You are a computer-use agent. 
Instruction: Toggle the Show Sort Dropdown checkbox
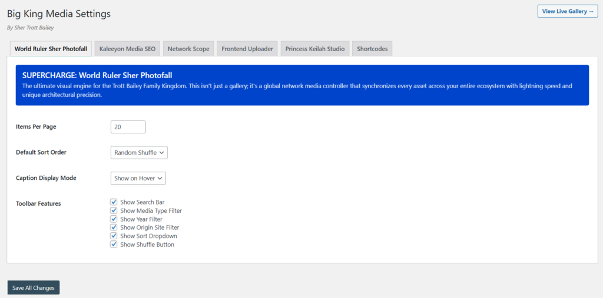click(x=114, y=236)
